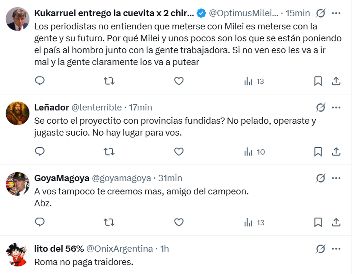This screenshot has height=274, width=361.
Task: Click Grok icon on Leñador's tweet
Action: [x=321, y=107]
